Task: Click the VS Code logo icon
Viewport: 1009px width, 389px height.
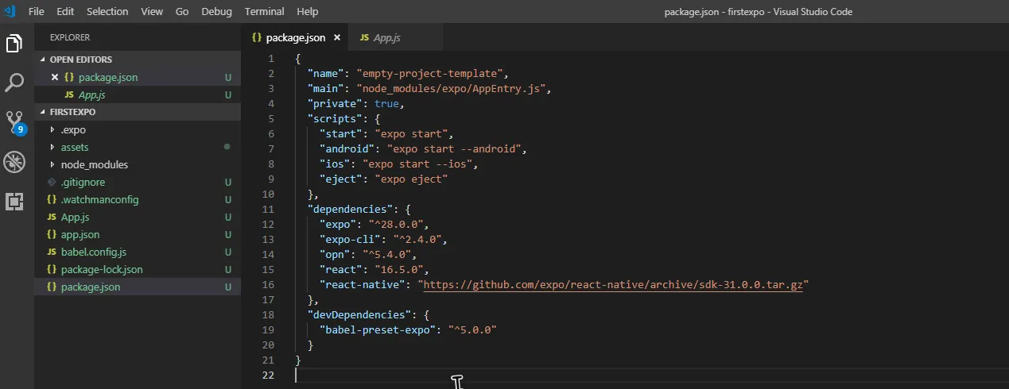Action: click(x=10, y=11)
